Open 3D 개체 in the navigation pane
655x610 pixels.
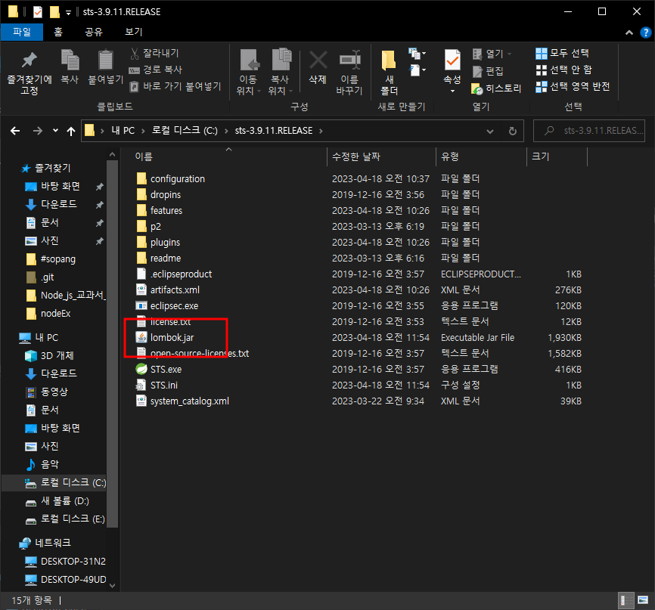[x=57, y=356]
